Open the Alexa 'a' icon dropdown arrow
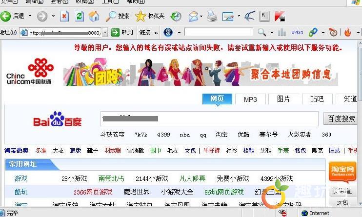Image resolution: width=362 pixels, height=217 pixels. (179, 33)
